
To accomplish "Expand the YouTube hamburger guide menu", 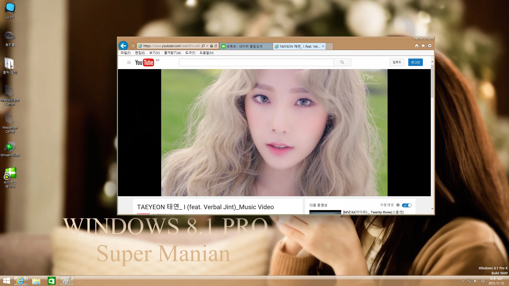I will click(129, 62).
